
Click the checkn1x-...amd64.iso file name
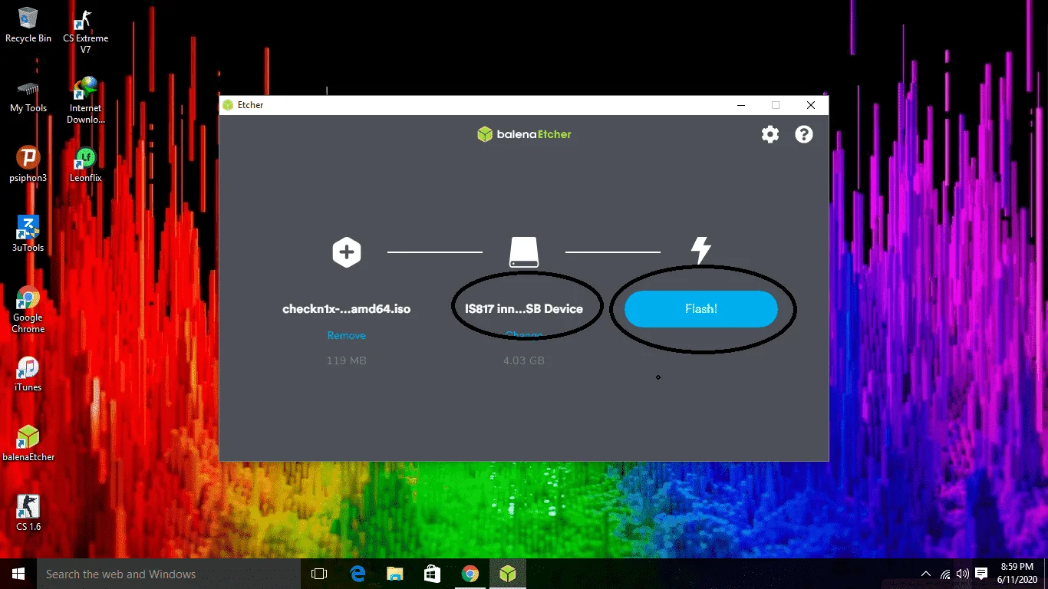347,309
